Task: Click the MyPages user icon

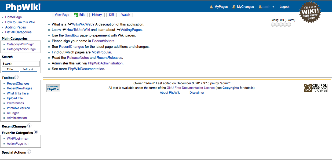Action: tap(211, 6)
